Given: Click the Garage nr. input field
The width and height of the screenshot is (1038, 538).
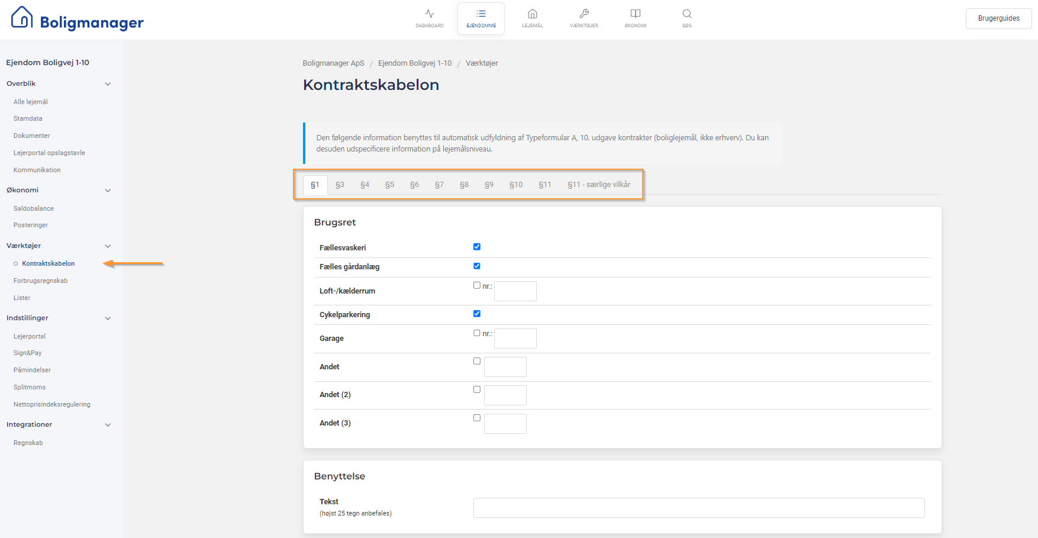Looking at the screenshot, I should (x=515, y=339).
